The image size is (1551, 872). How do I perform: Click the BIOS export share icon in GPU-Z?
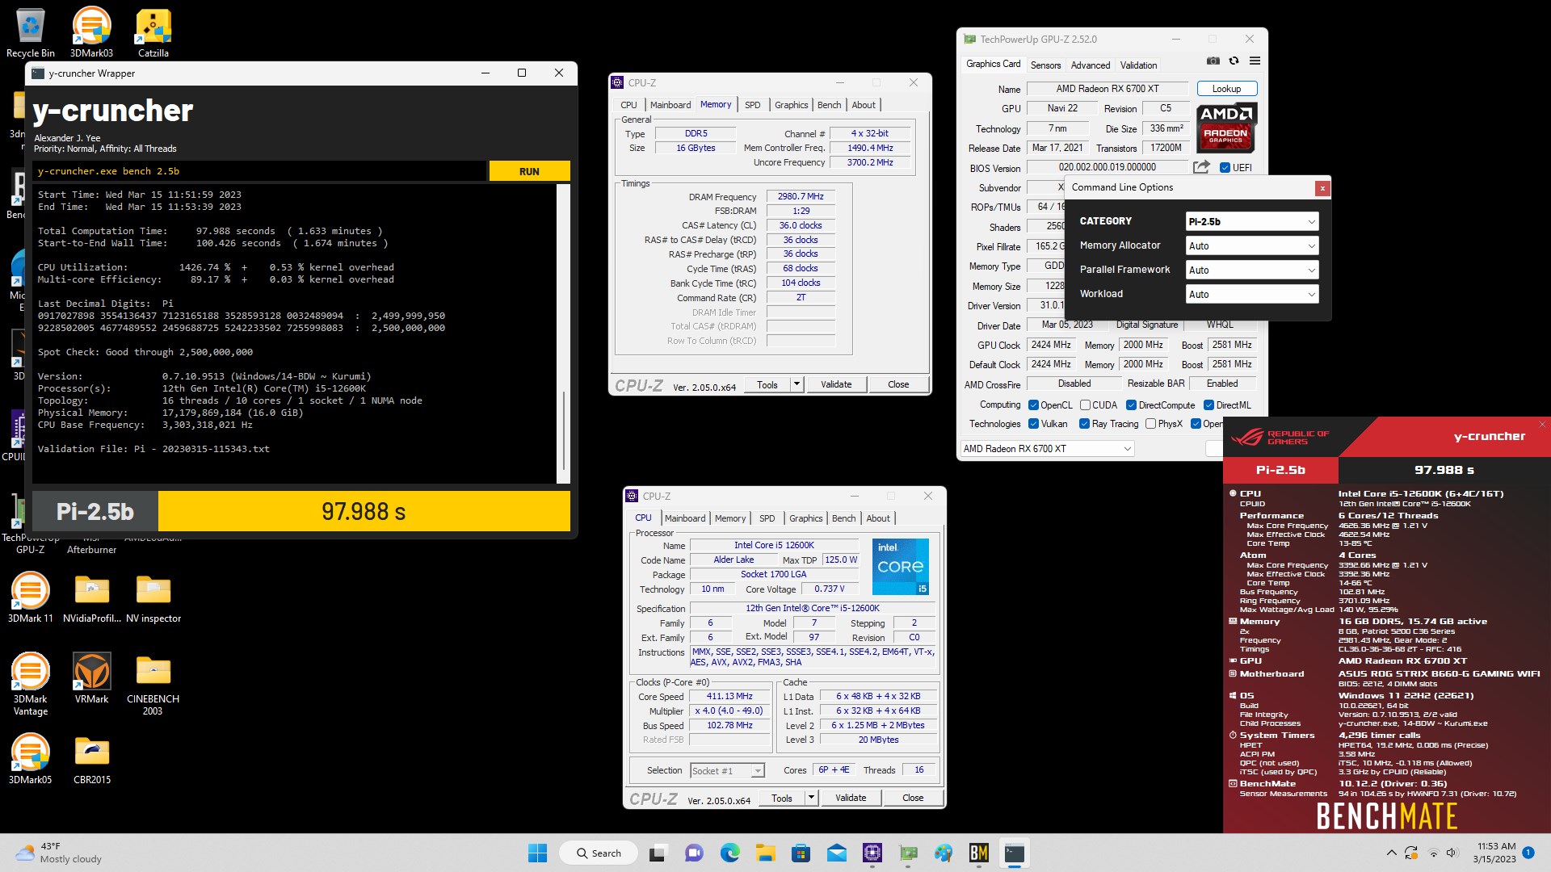pos(1201,167)
